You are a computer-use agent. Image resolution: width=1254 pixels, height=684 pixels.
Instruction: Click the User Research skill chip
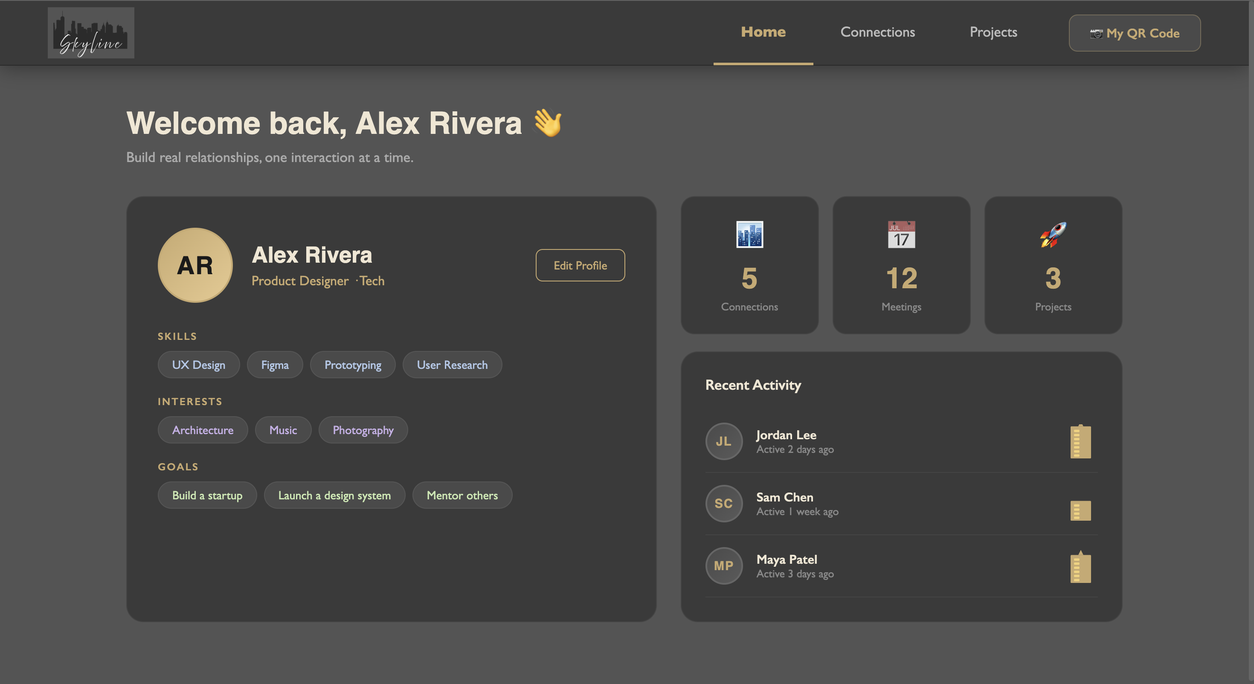(x=452, y=365)
